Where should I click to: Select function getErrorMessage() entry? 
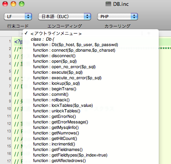(x=91, y=122)
